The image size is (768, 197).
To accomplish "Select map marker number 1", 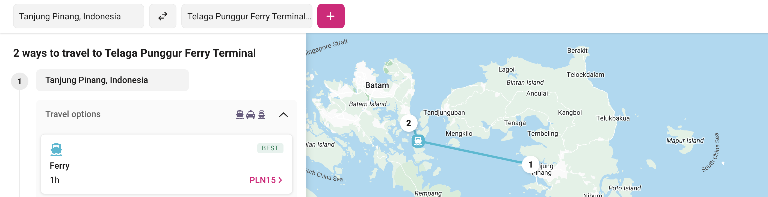I will 530,165.
